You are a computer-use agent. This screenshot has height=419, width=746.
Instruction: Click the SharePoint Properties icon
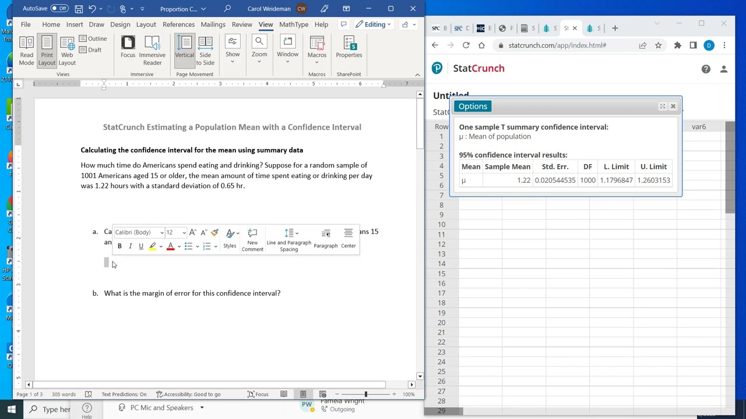click(x=349, y=48)
